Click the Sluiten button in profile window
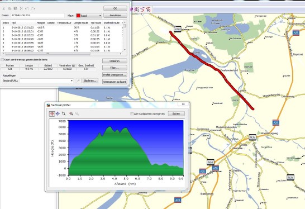This screenshot has height=209, width=305. (x=176, y=113)
